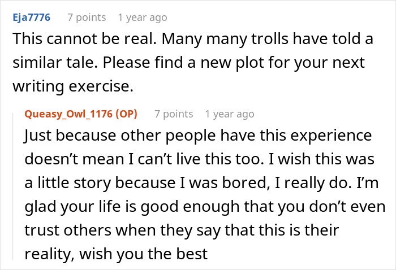The width and height of the screenshot is (396, 270).
Task: Open the Eja7776 user profile
Action: 32,18
